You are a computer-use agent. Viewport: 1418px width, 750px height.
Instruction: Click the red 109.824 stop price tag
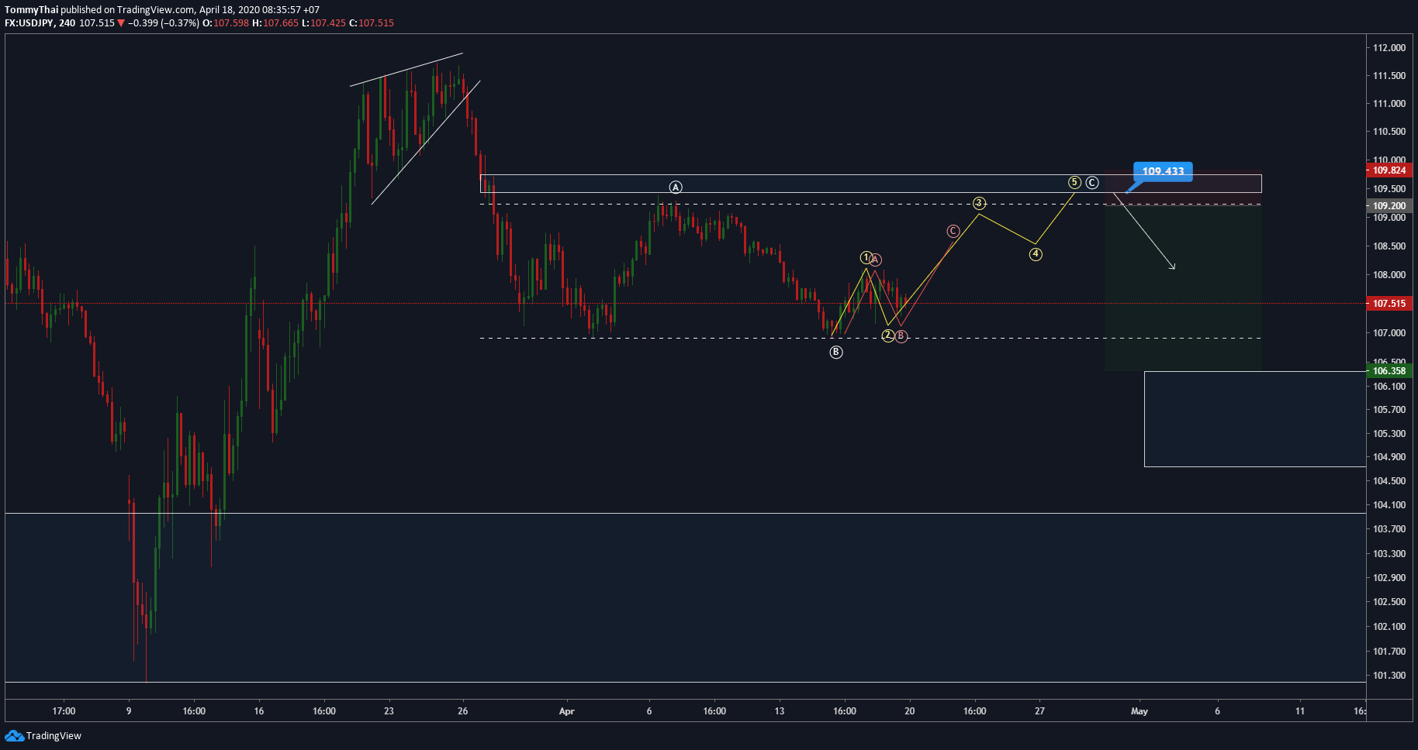tap(1389, 170)
